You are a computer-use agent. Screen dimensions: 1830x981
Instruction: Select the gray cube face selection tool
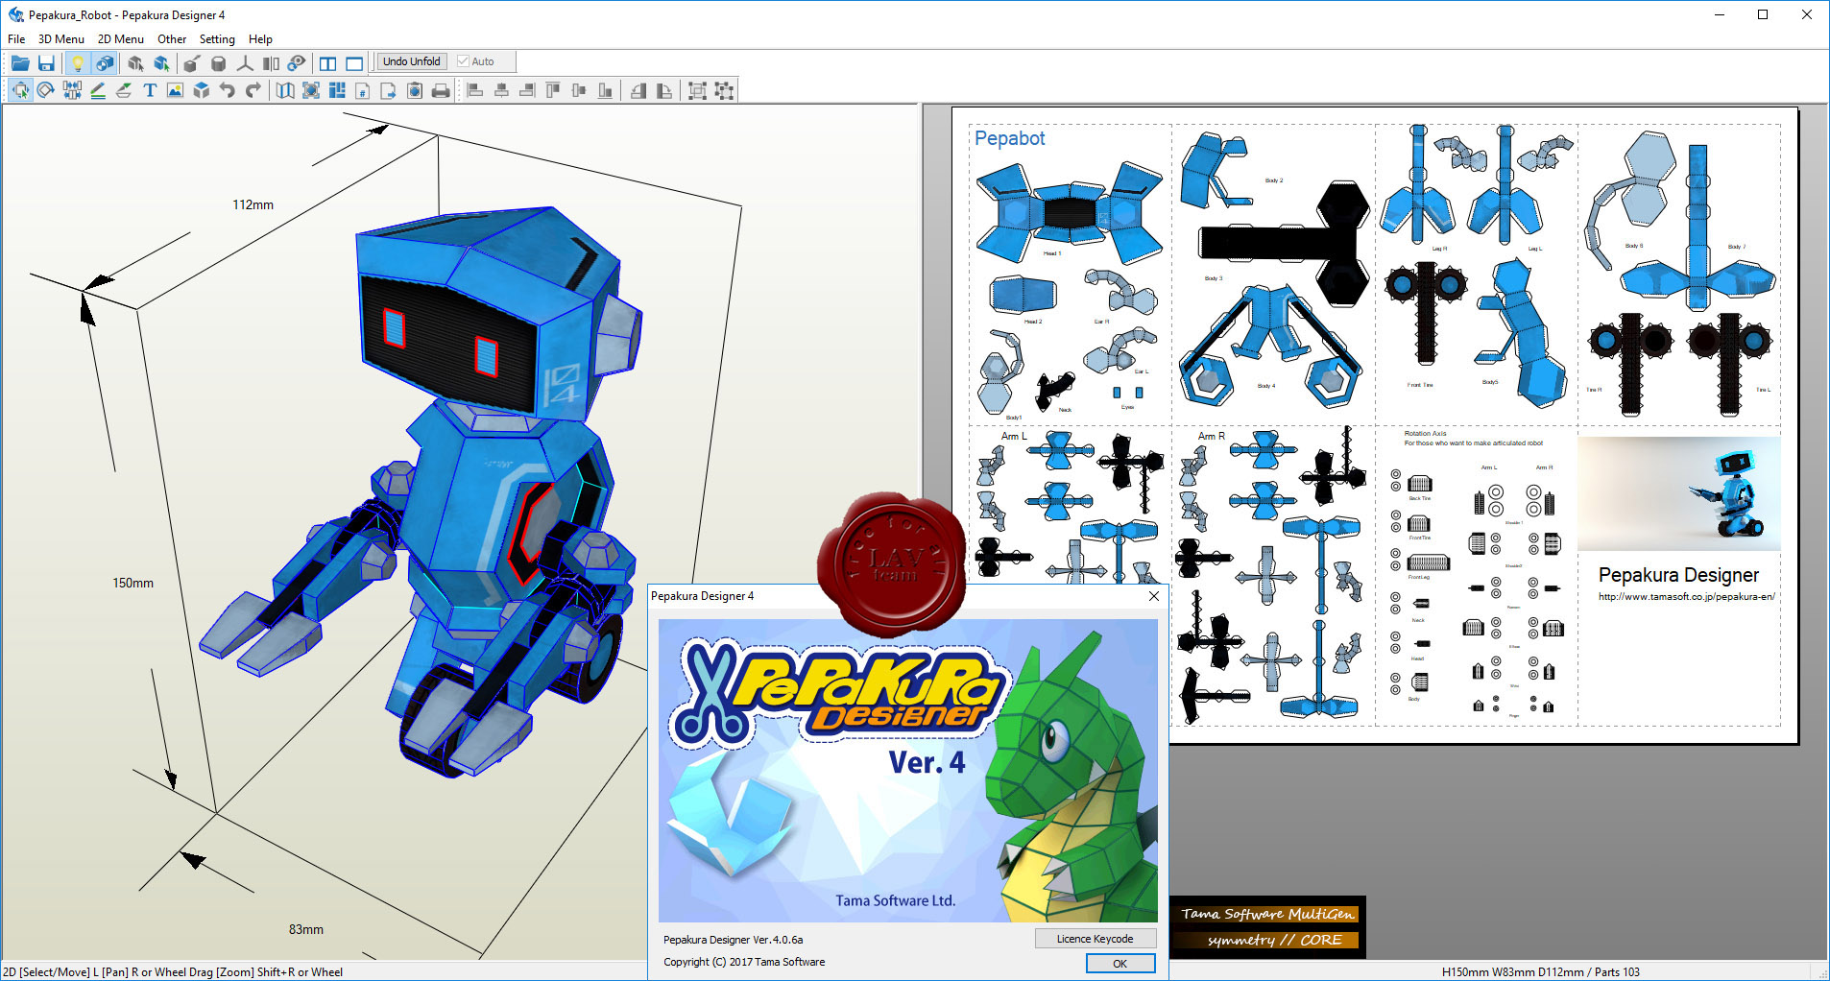135,63
